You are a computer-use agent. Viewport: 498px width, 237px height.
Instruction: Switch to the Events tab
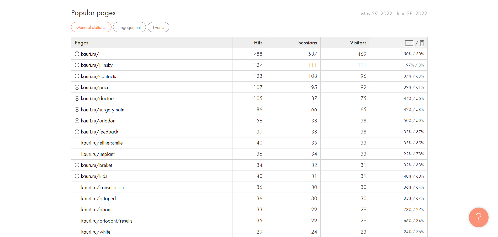pyautogui.click(x=158, y=27)
